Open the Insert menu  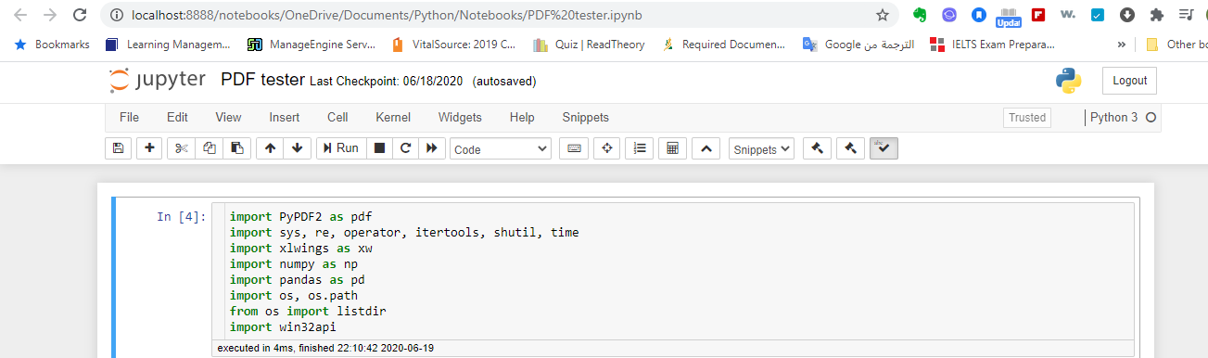coord(285,118)
